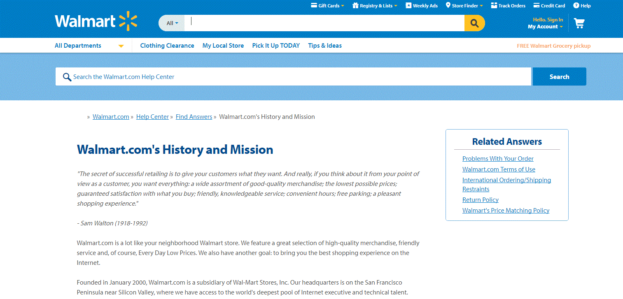Click the Credit Card icon
The width and height of the screenshot is (623, 299).
537,6
